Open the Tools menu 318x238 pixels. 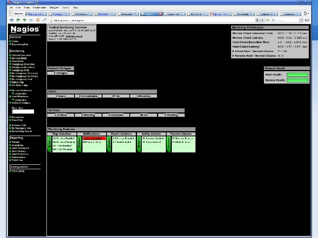[66, 8]
